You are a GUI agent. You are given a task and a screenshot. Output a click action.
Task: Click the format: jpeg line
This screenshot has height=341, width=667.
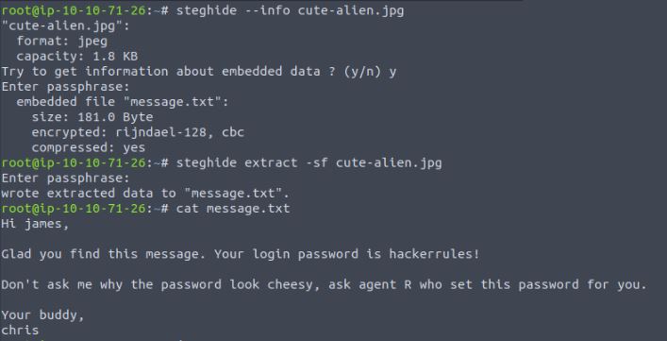(x=62, y=42)
